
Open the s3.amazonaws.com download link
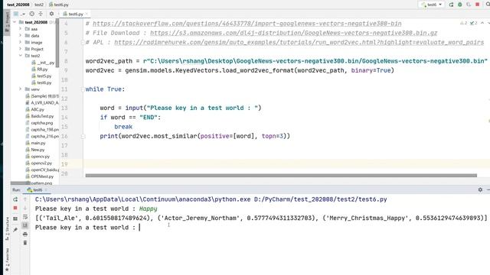click(x=294, y=33)
